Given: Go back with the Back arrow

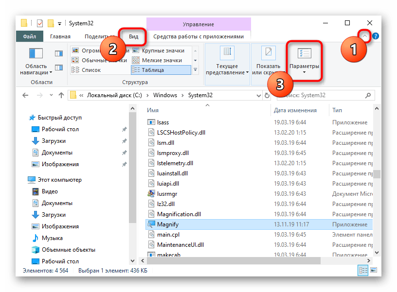Looking at the screenshot, I should [x=25, y=95].
